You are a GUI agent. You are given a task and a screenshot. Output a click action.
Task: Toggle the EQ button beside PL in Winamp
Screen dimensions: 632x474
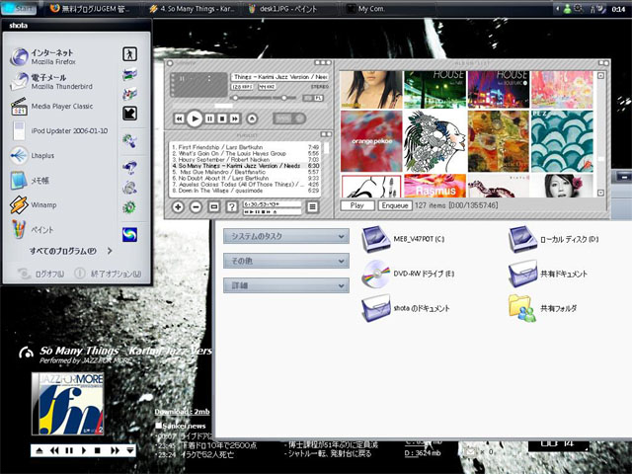click(x=308, y=98)
